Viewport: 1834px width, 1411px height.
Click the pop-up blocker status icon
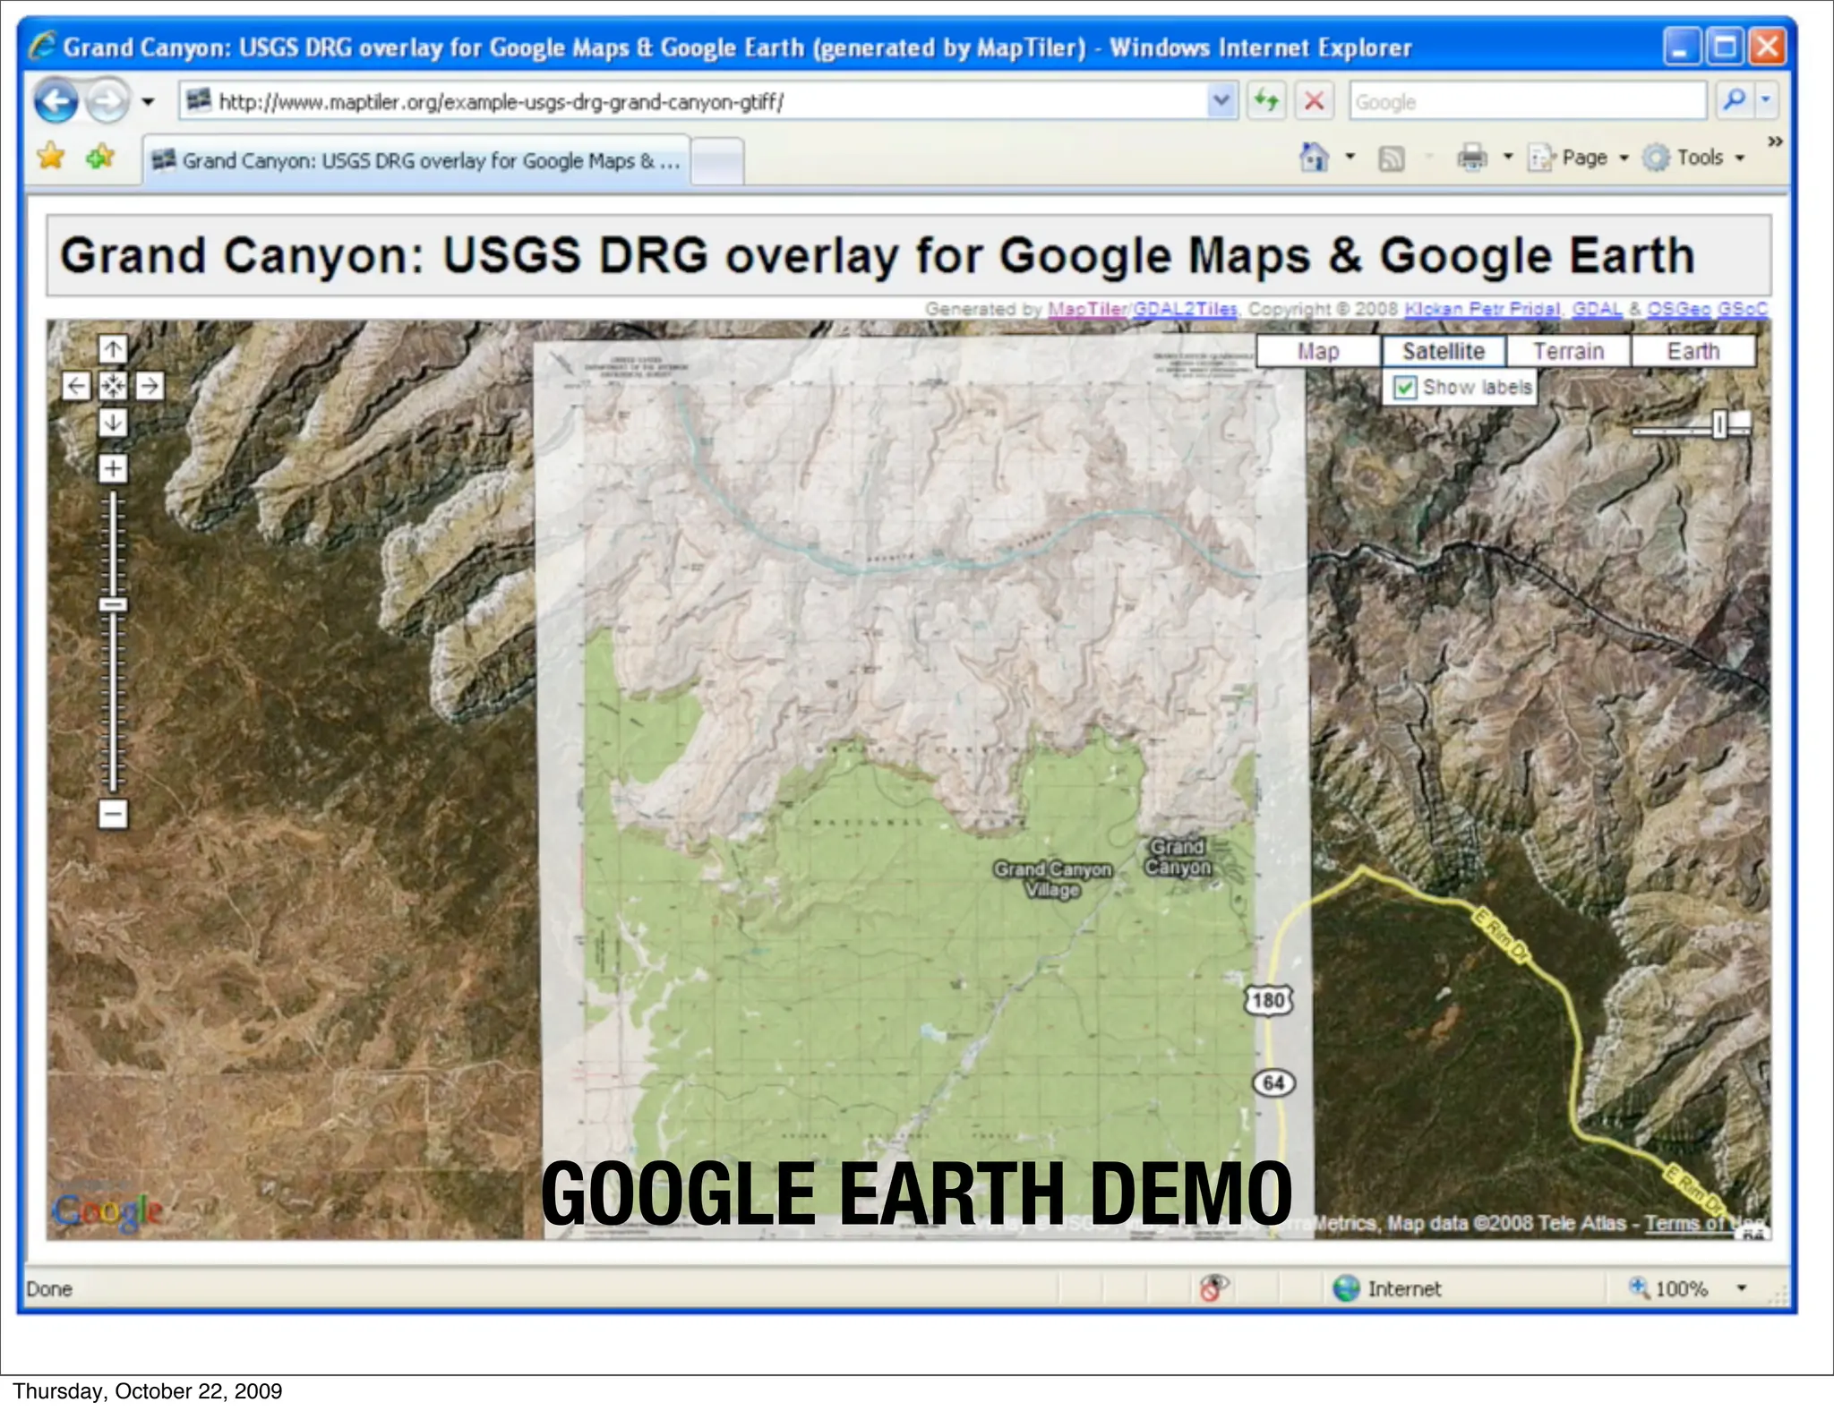[x=1213, y=1288]
